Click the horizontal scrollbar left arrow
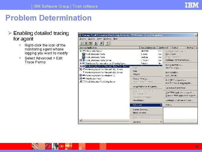This screenshot has width=202, height=152. click(x=81, y=120)
